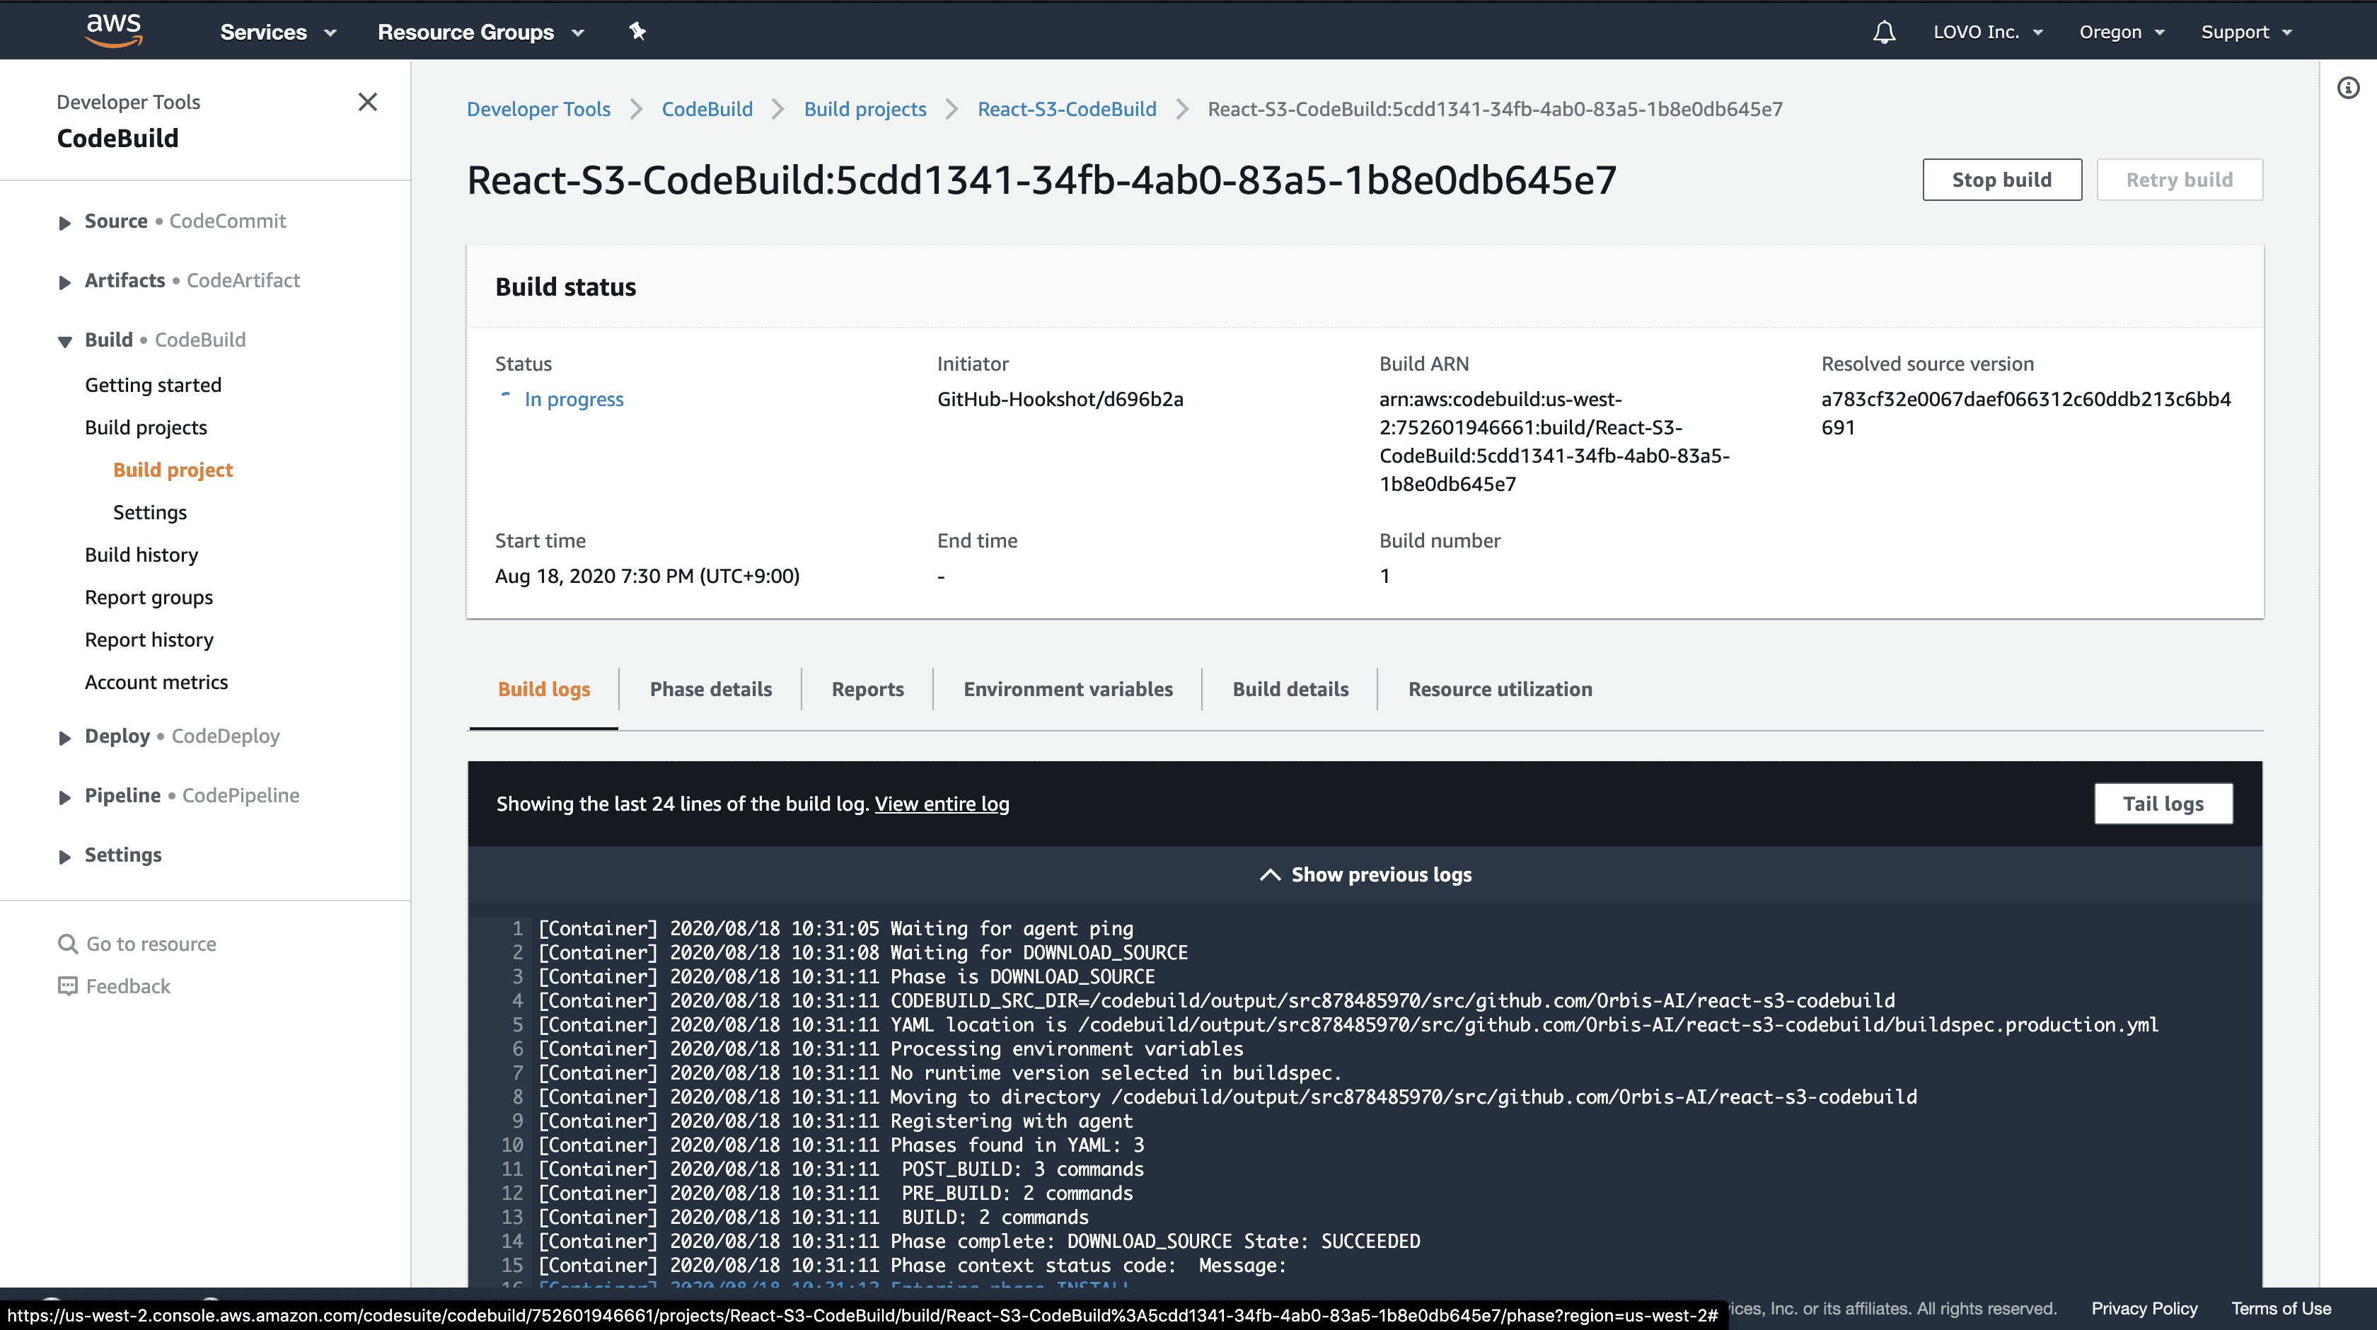Open the Terms of Use footer link
The width and height of the screenshot is (2377, 1330).
click(2281, 1308)
